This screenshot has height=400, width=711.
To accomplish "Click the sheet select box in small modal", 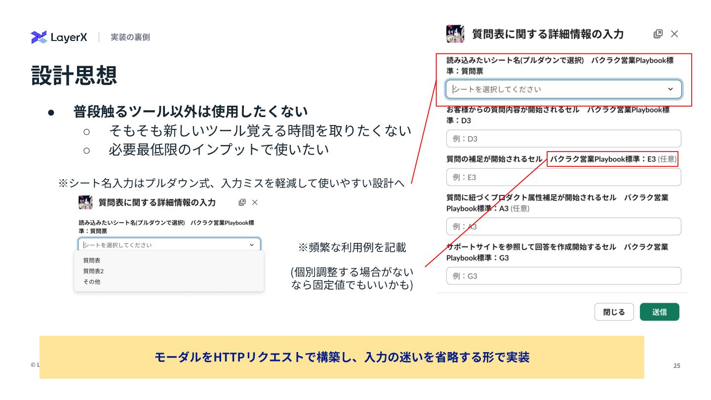I will pos(169,245).
